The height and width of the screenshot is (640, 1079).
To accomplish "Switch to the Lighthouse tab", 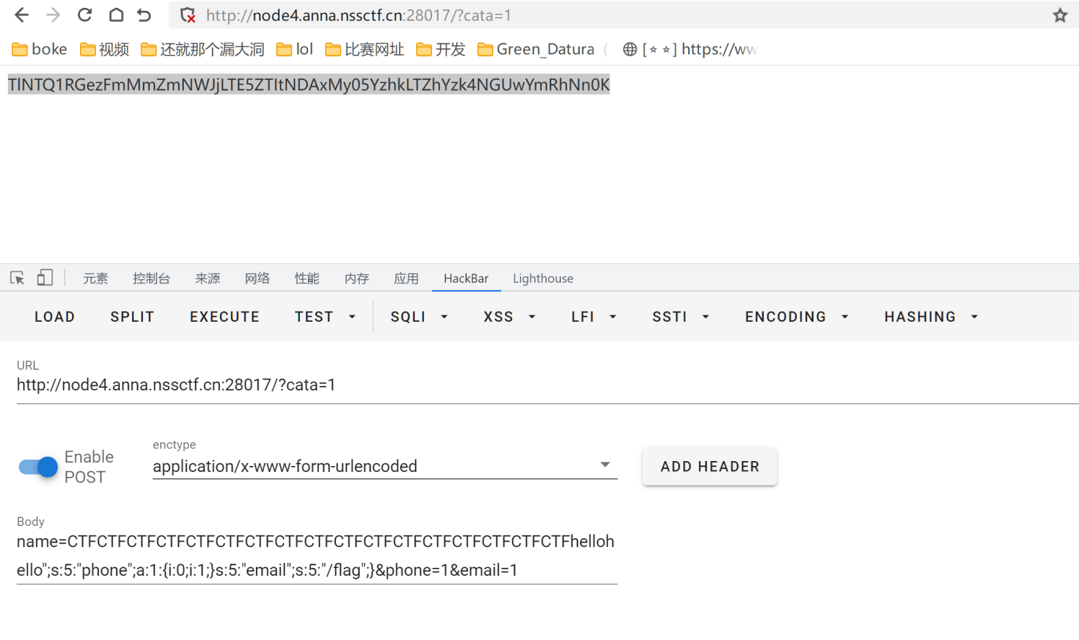I will click(x=542, y=279).
